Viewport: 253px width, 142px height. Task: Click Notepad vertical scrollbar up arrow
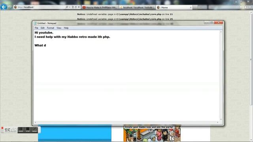221,32
